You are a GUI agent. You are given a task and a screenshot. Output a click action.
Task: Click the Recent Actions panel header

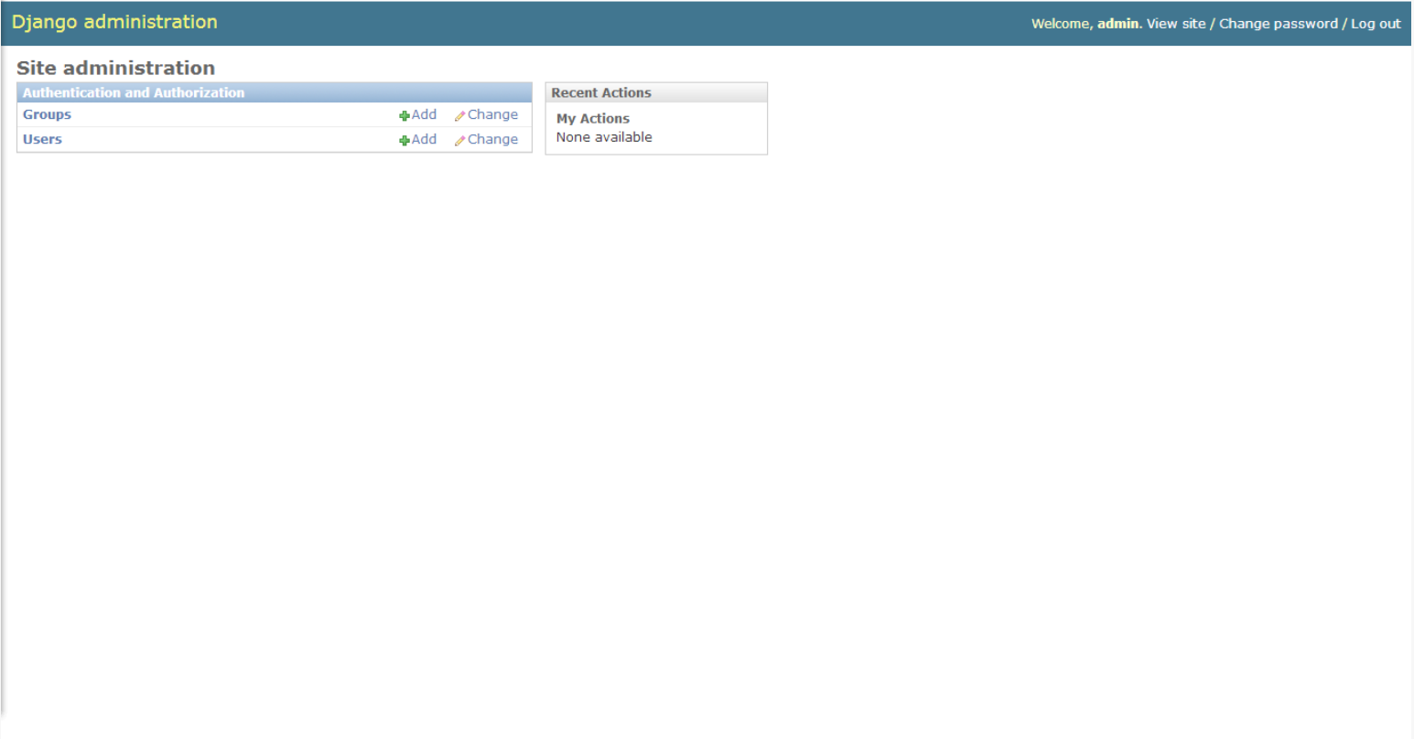pos(656,92)
